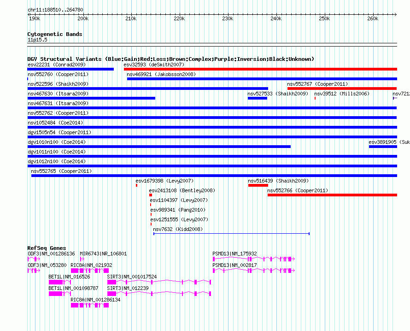This screenshot has width=410, height=331.
Task: Click the nsv467631 (Itsara2009) label
Action: 58,103
